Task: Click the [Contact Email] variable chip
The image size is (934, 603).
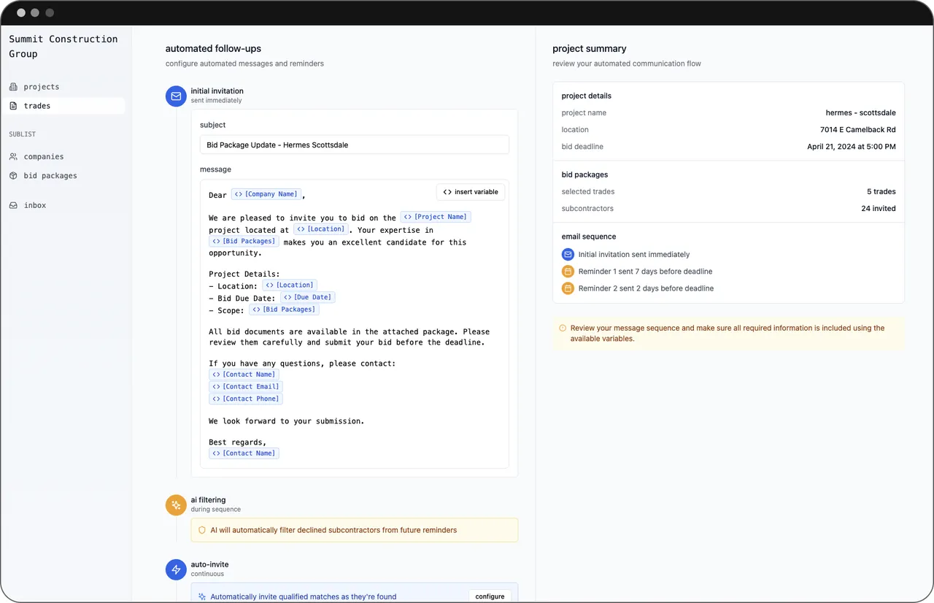Action: pyautogui.click(x=246, y=387)
